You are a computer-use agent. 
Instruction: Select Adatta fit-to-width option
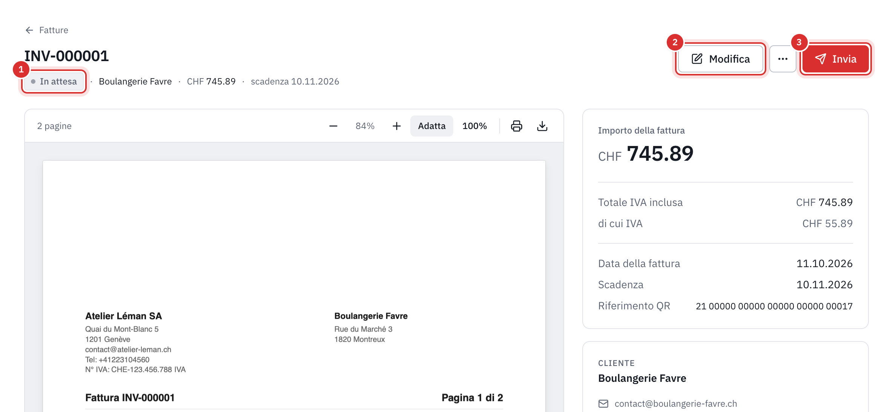[x=432, y=126]
